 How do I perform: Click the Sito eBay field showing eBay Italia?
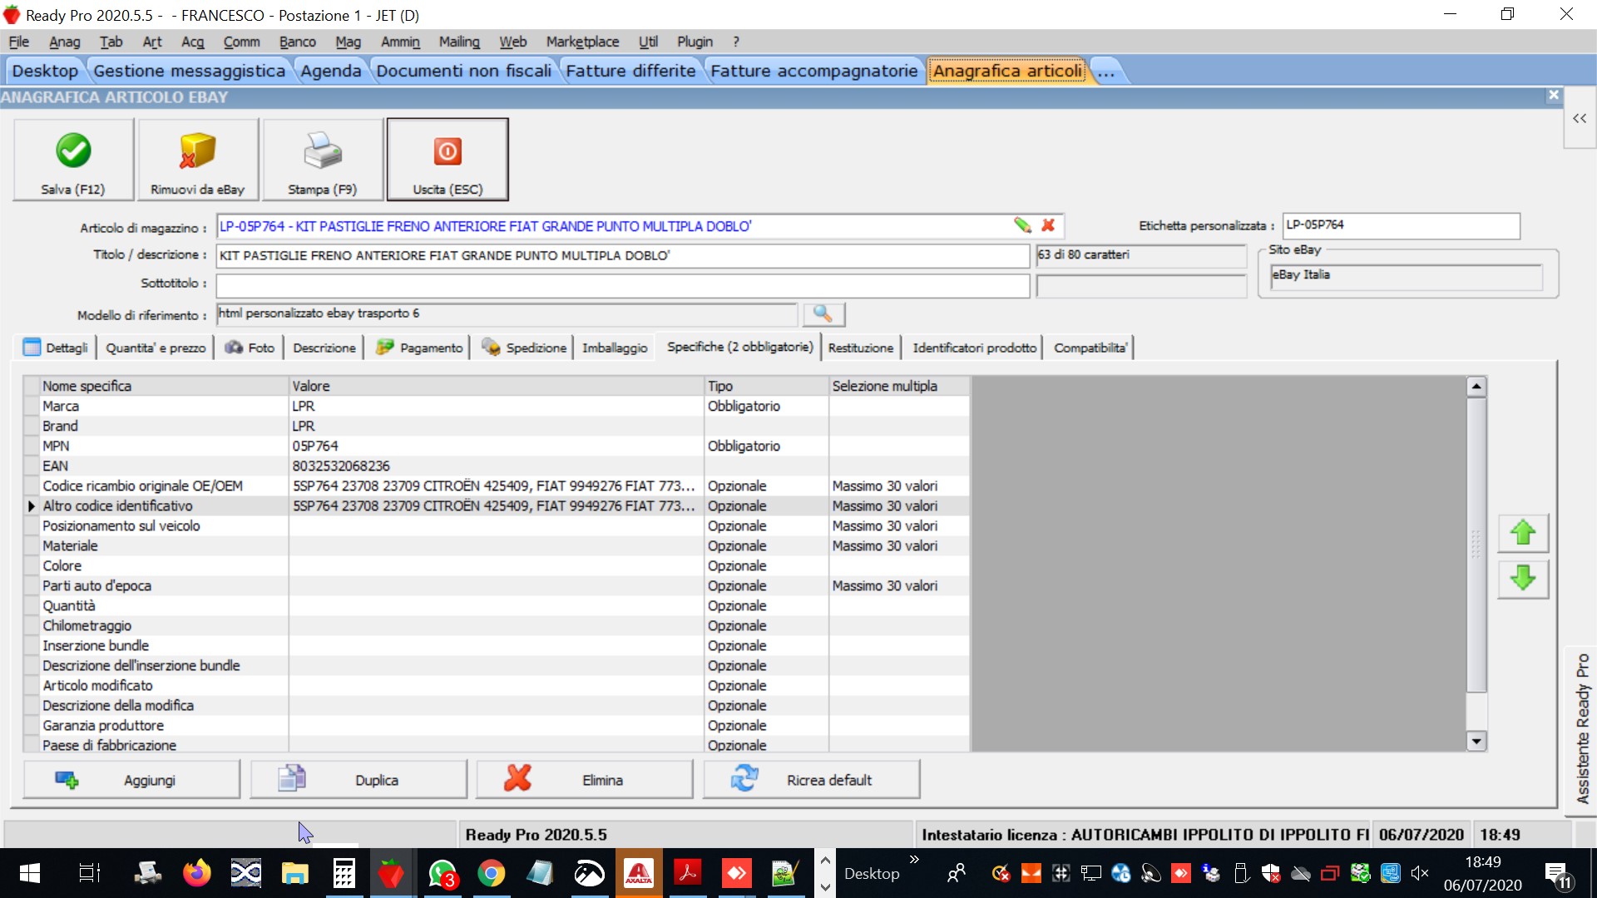(1406, 276)
